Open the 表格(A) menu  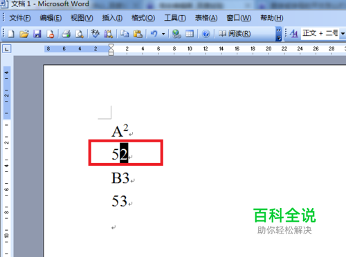(x=206, y=18)
